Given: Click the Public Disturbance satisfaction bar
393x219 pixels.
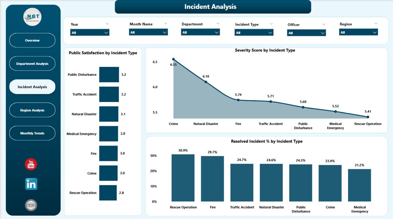Looking at the screenshot, I should coord(109,74).
